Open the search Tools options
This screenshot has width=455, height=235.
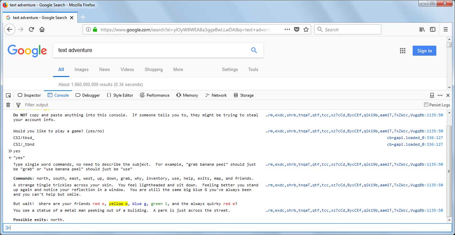[253, 69]
